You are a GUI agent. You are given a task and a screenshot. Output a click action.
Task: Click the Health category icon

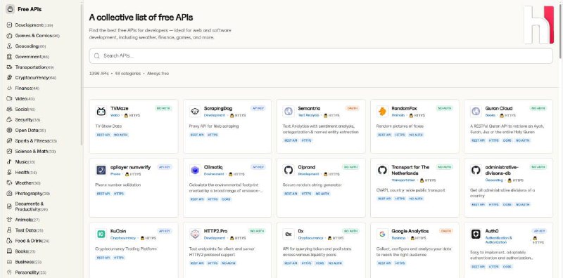[9, 172]
